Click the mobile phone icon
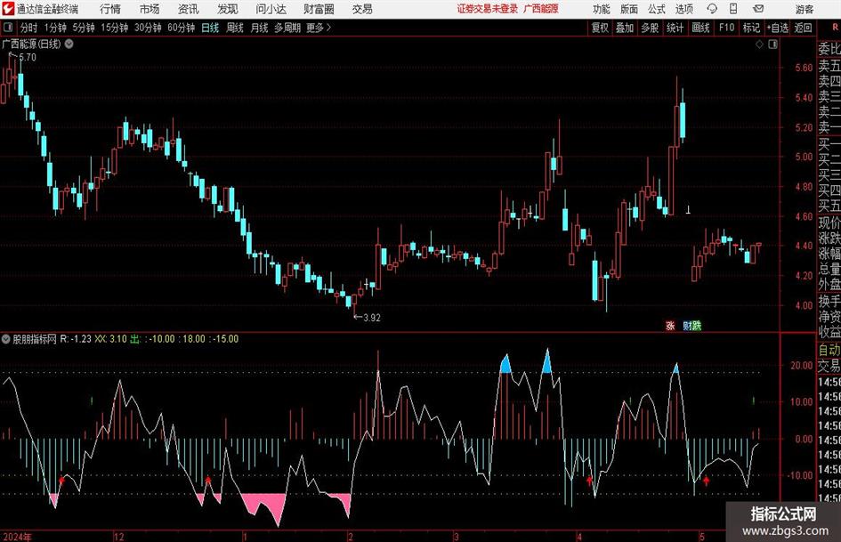Viewport: 841px width, 542px height. coord(733,9)
